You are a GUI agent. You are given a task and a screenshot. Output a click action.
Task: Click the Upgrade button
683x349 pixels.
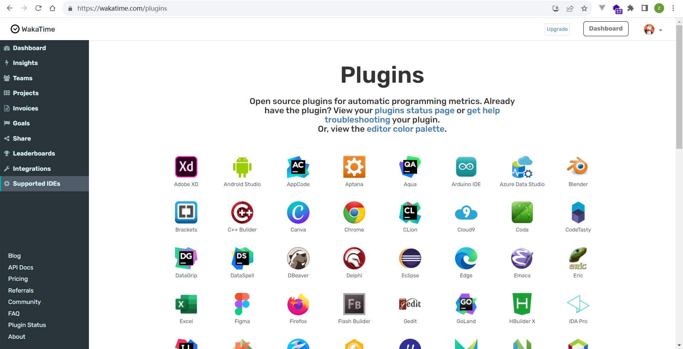point(557,29)
